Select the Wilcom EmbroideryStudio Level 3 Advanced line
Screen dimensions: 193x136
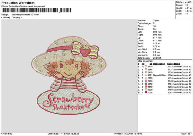coord(23,6)
